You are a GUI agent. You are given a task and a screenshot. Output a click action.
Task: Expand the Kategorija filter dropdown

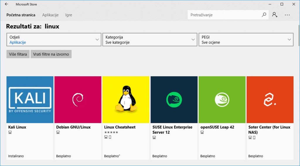(150, 39)
